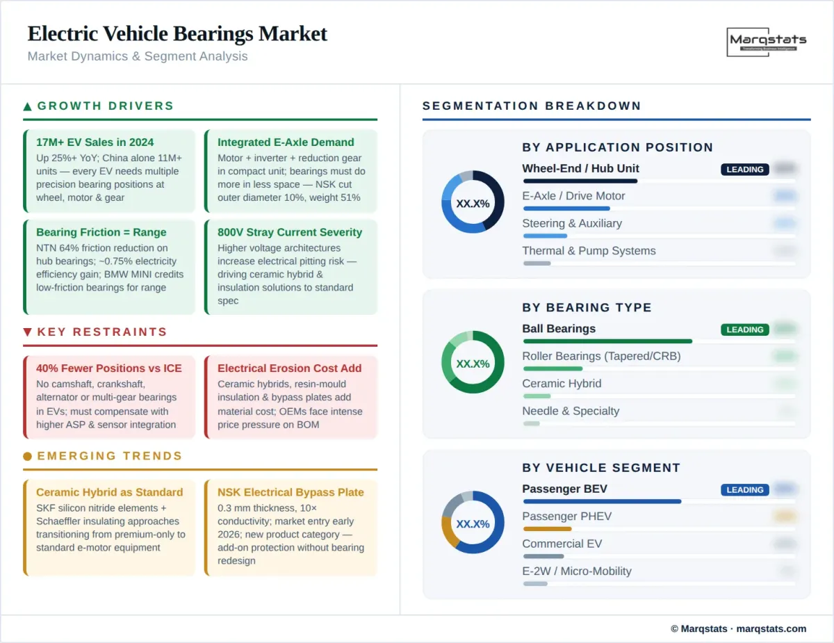834x643 pixels.
Task: Click the blurred percentage value next to E-Axle Drive Motor
Action: [785, 196]
